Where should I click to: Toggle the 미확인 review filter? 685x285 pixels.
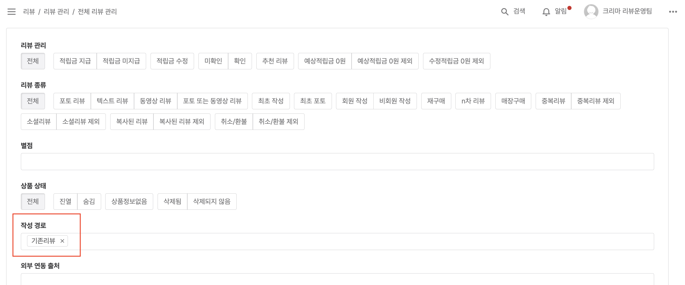tap(213, 61)
